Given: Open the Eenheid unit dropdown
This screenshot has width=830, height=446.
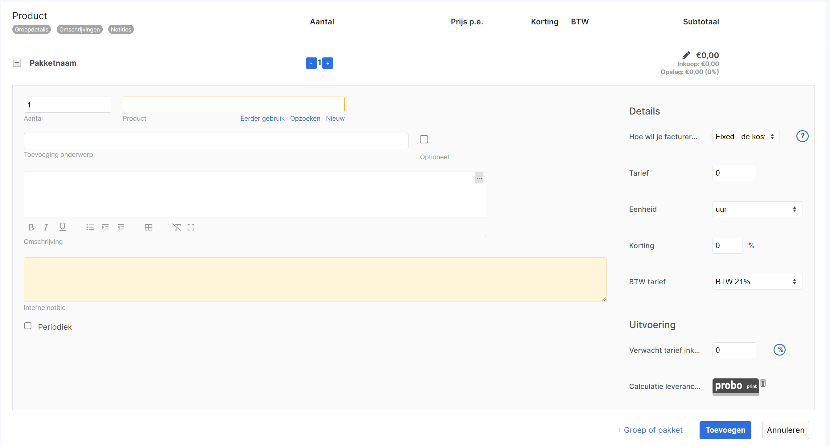Looking at the screenshot, I should (x=757, y=209).
